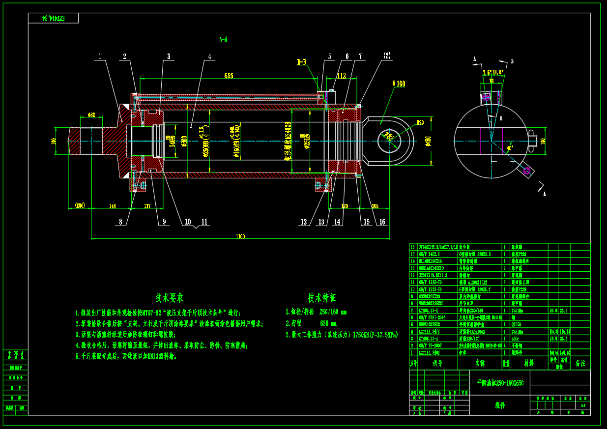Click the 1100 overall length dimension
The width and height of the screenshot is (607, 429).
[240, 237]
